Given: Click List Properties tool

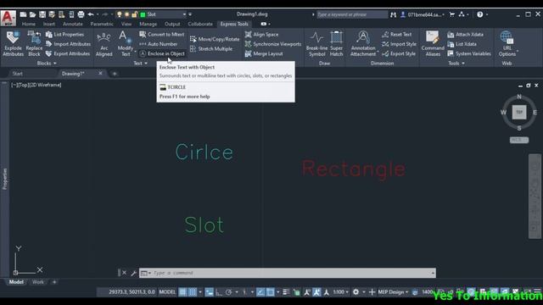Looking at the screenshot, I should 64,34.
